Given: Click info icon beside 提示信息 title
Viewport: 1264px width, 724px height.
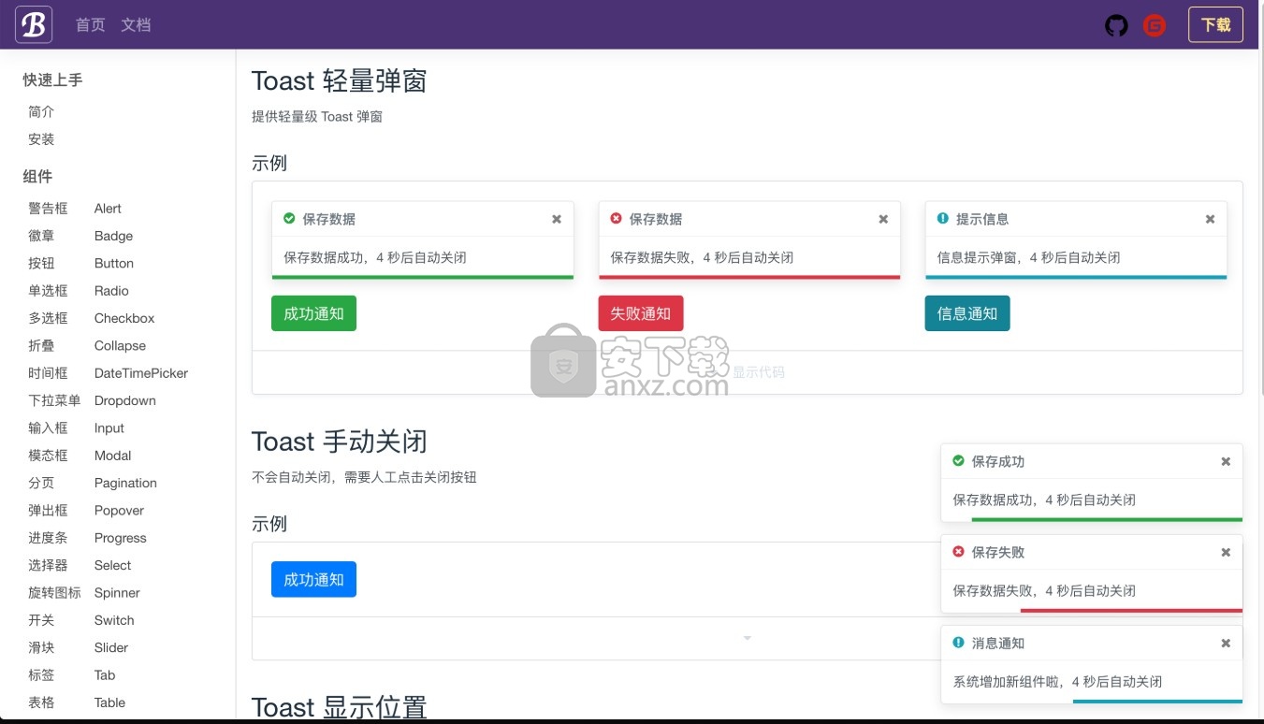Looking at the screenshot, I should pos(942,218).
